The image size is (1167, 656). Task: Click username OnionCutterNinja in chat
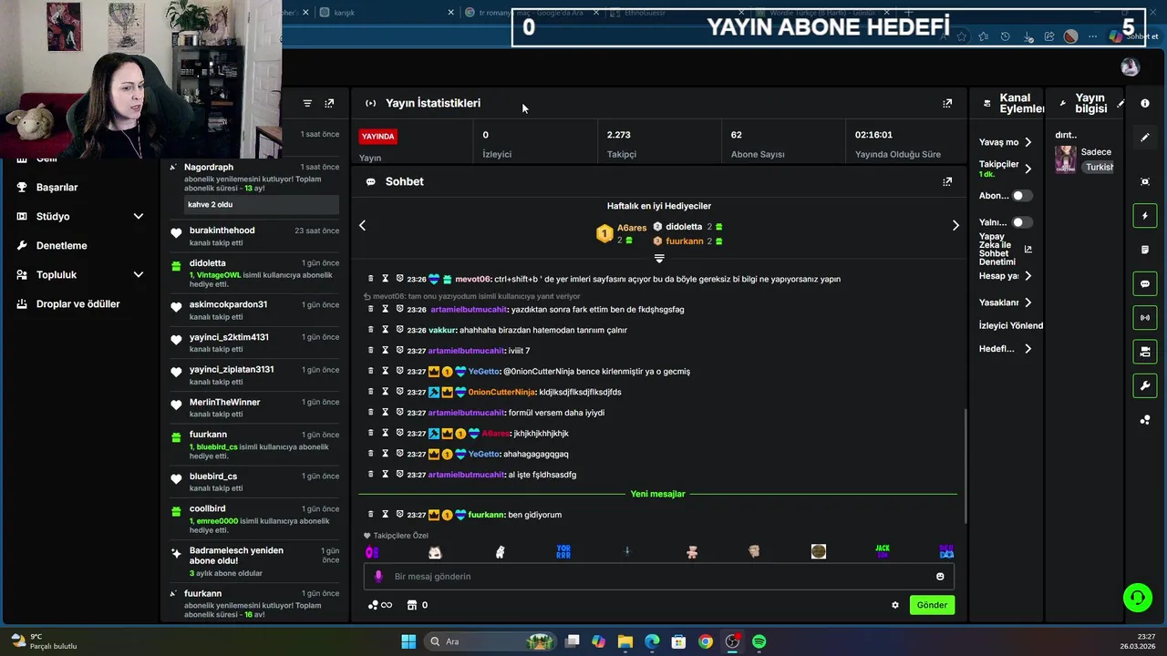pos(501,392)
